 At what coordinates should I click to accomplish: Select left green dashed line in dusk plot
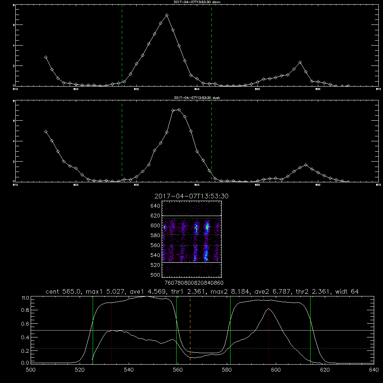[x=122, y=141]
